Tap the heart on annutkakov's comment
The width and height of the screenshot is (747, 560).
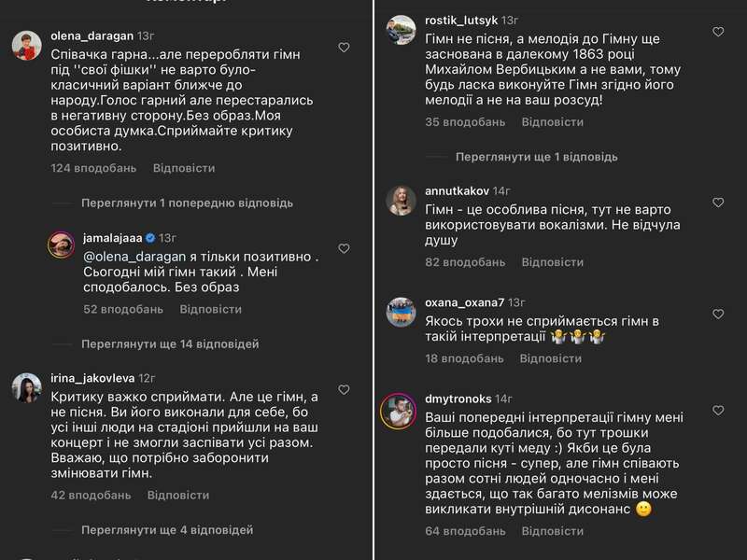tap(718, 203)
